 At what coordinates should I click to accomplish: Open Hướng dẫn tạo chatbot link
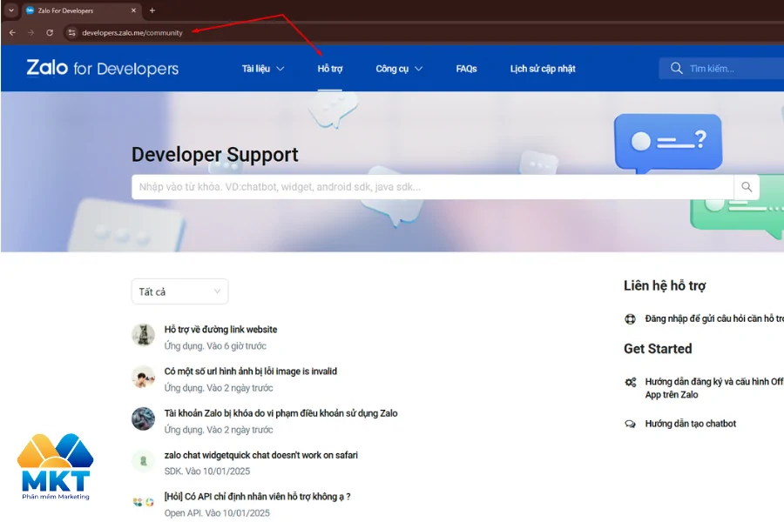pos(691,424)
